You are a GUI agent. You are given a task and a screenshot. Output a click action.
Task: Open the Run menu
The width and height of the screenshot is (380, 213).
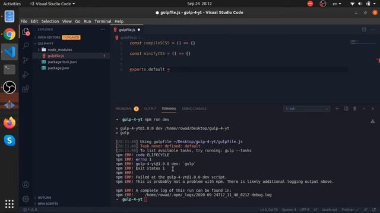coord(87,21)
